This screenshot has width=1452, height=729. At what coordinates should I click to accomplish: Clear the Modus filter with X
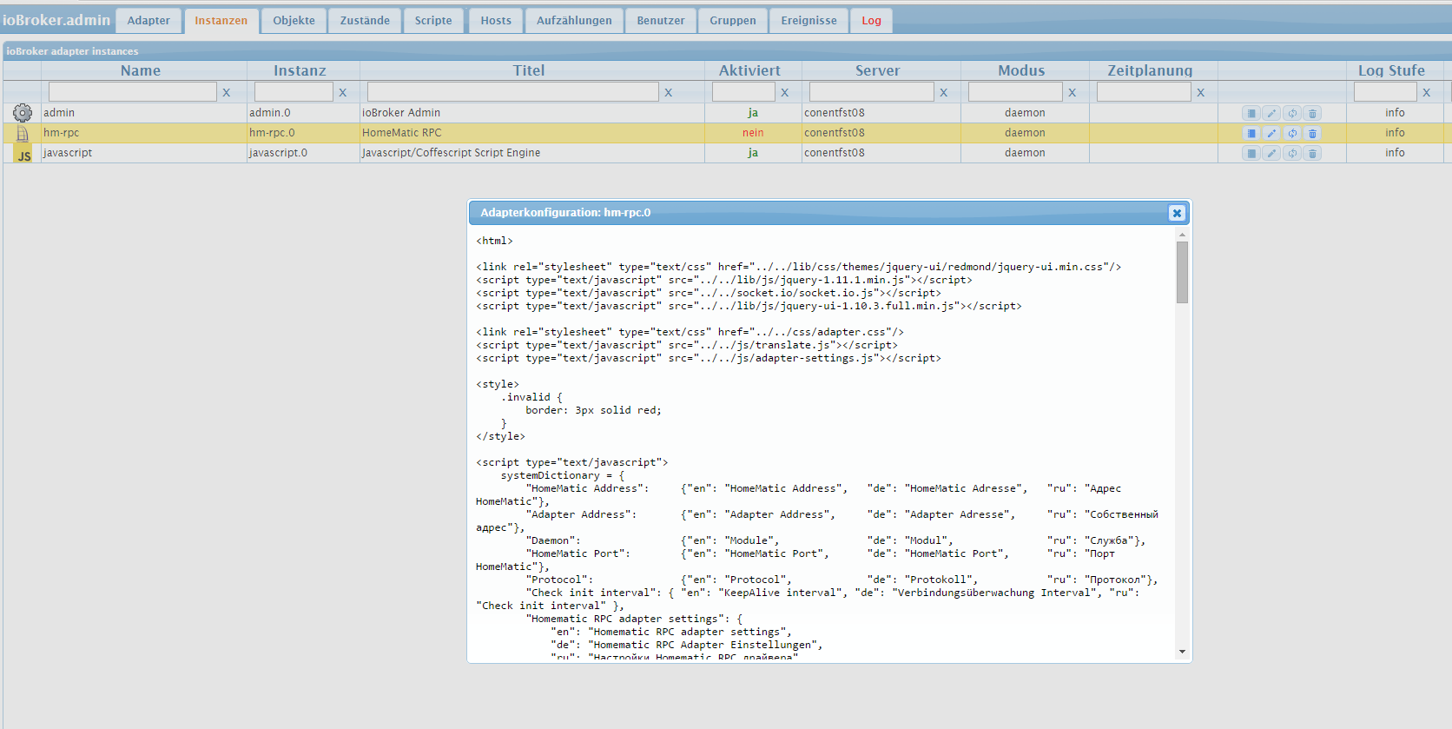1072,92
